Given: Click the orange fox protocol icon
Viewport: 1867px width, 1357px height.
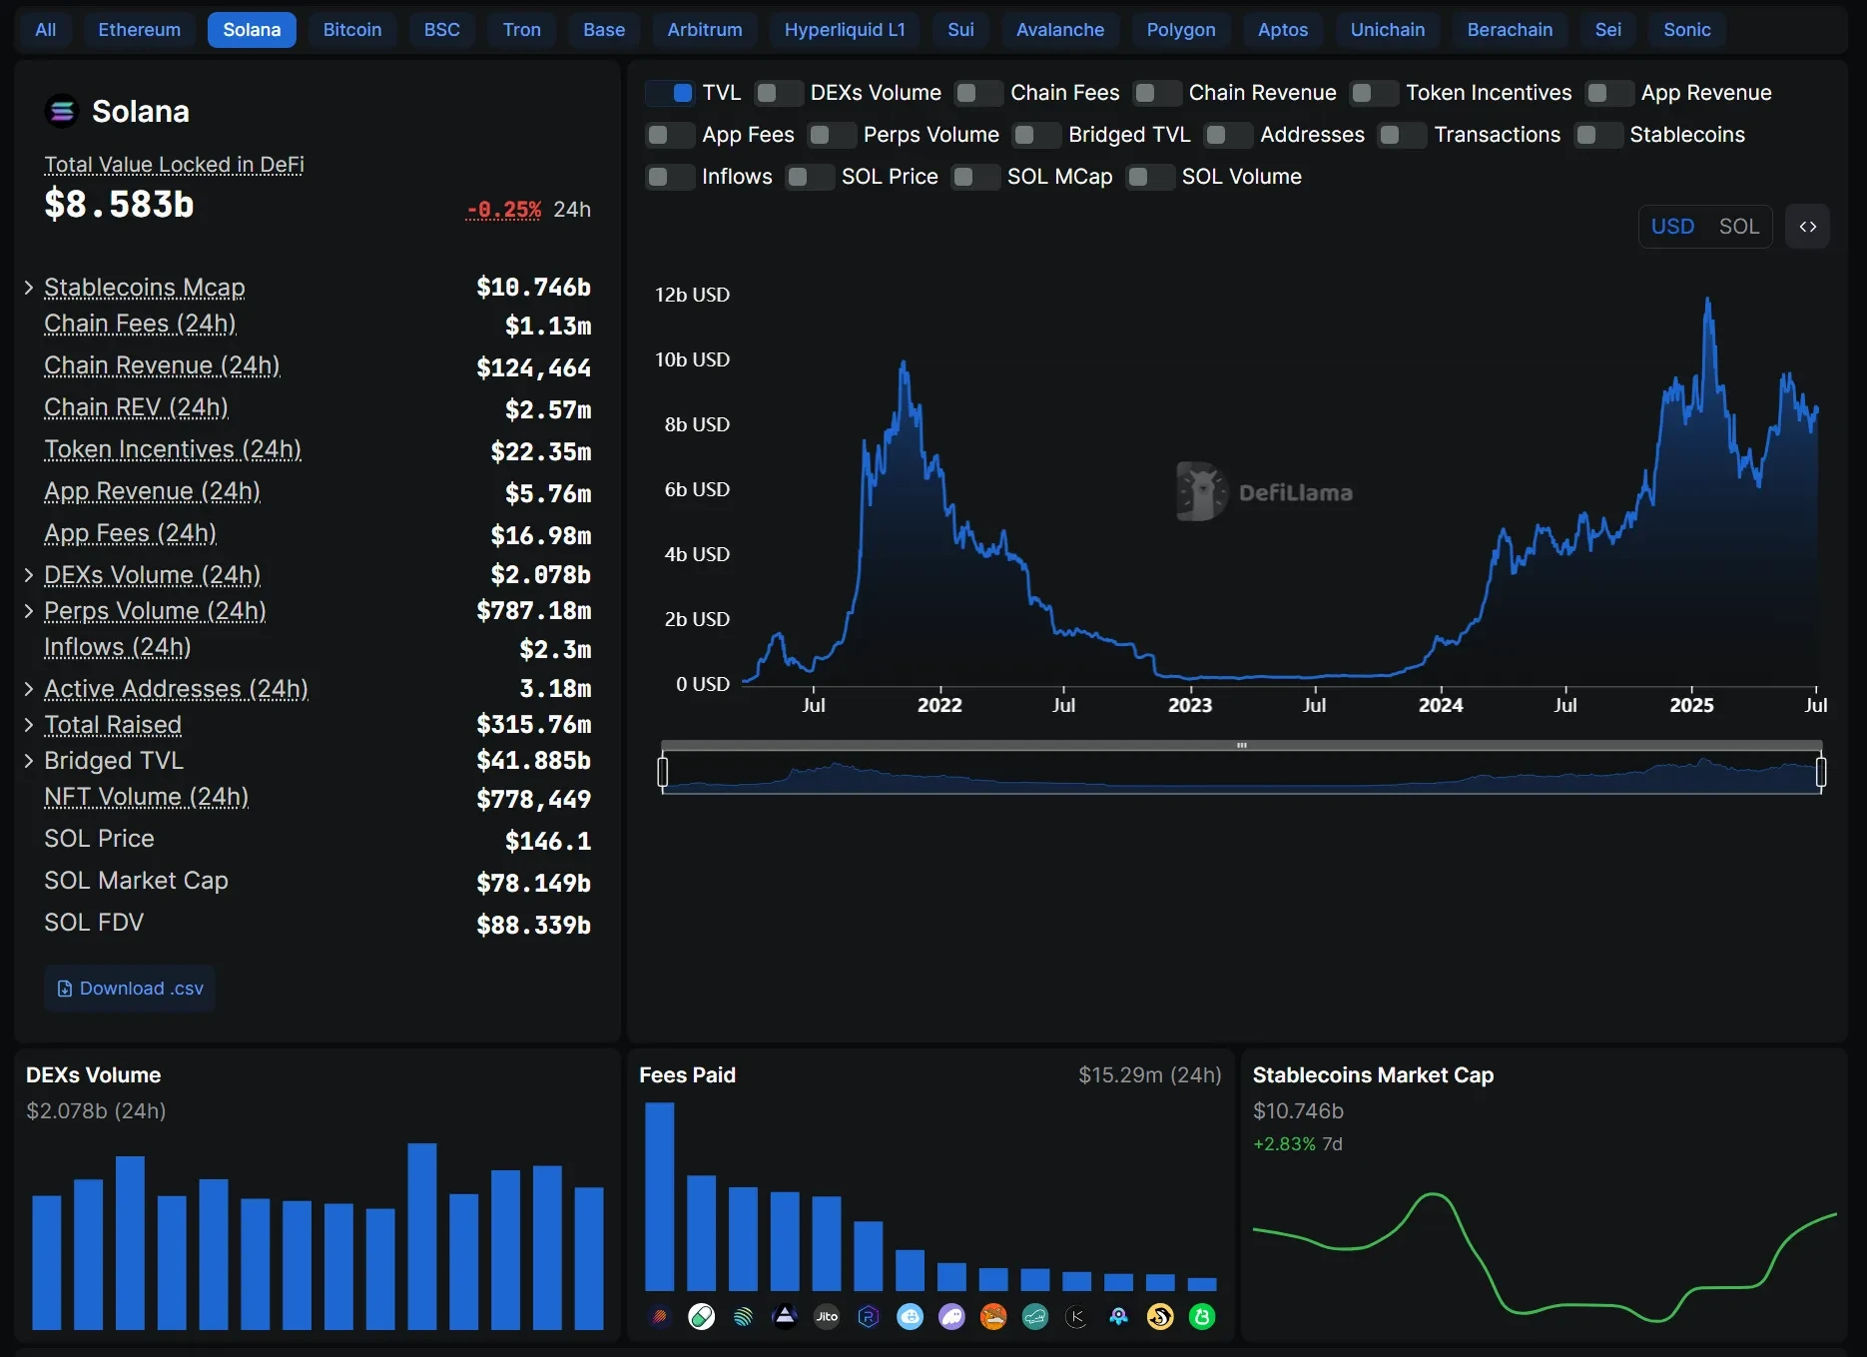Looking at the screenshot, I should (993, 1317).
